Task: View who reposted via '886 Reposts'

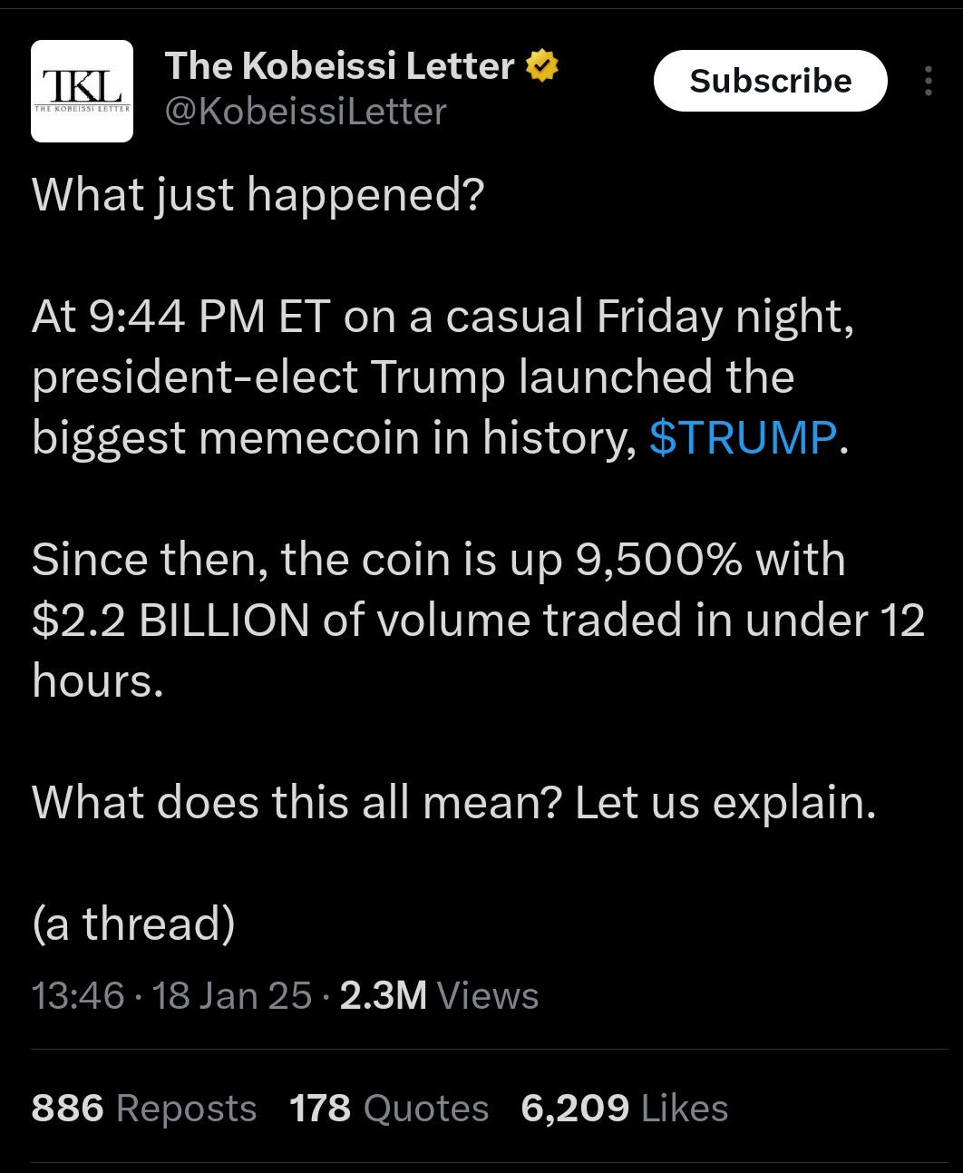Action: (x=142, y=1108)
